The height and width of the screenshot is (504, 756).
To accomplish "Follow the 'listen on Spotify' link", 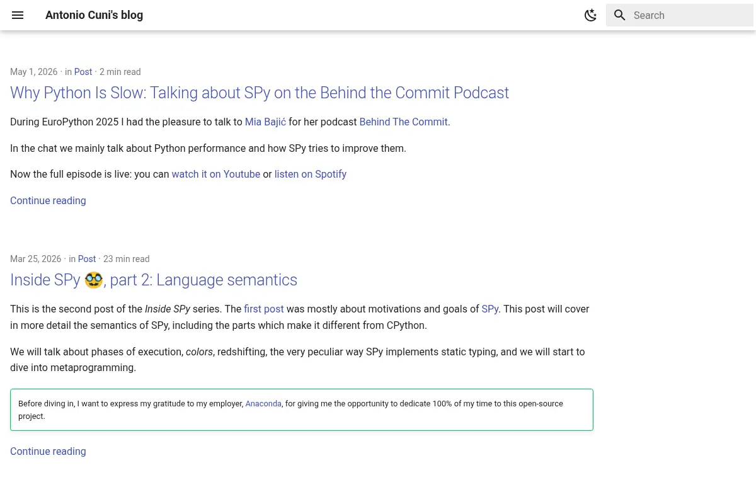I will 311,175.
